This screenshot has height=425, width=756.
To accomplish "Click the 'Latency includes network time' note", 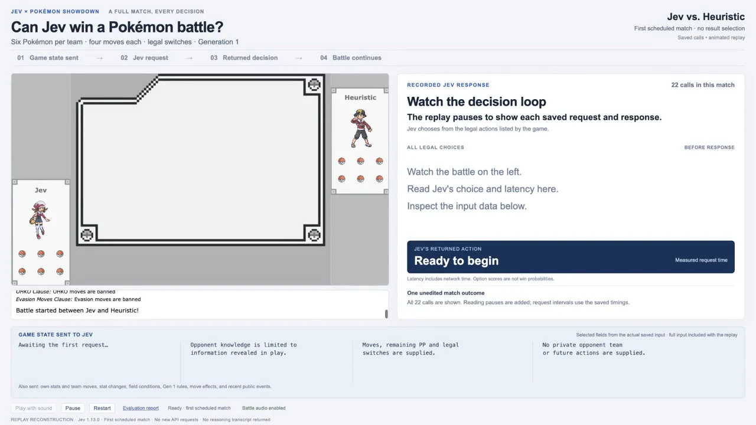I will point(480,279).
